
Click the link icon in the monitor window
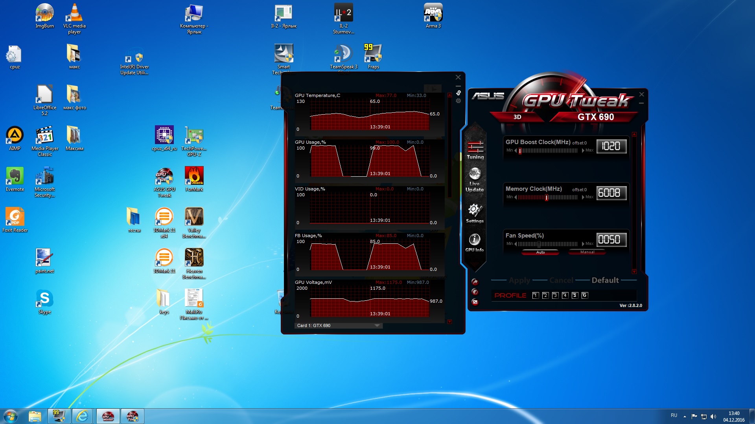coord(459,93)
